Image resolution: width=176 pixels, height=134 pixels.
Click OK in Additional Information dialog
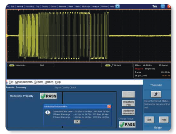77,122
